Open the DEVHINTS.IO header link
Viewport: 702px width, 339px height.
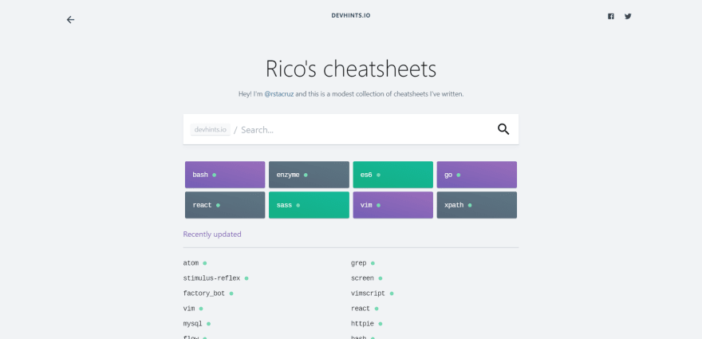[x=350, y=15]
